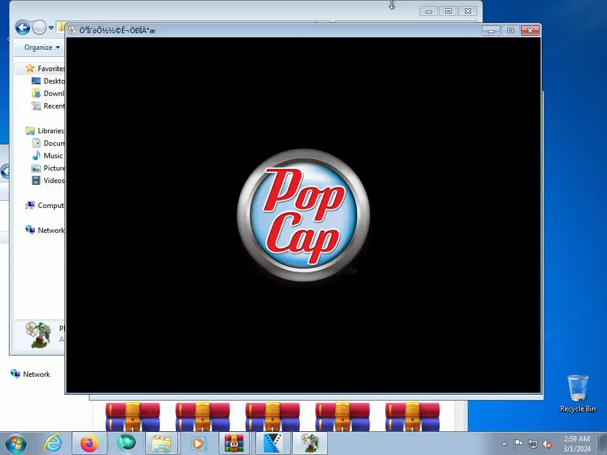Click Explorer's Back arrow button
607x455 pixels.
23,27
